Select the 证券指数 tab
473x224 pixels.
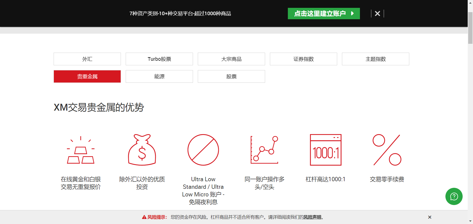[304, 59]
